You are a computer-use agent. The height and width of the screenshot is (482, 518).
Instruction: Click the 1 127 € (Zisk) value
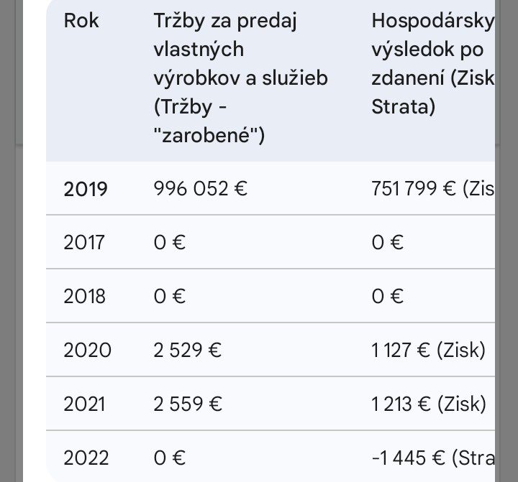point(429,350)
